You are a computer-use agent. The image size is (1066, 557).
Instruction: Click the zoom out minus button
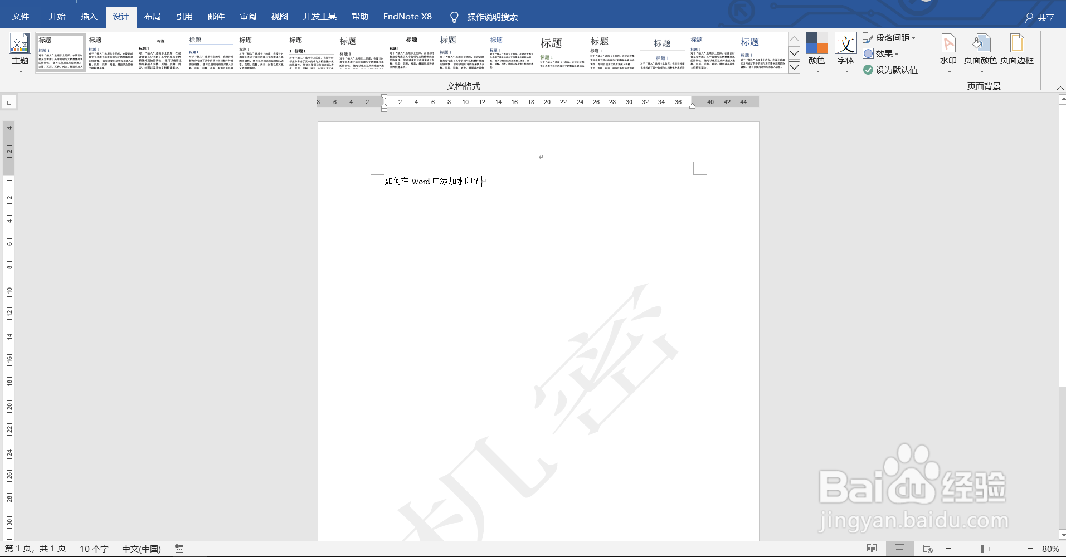948,549
